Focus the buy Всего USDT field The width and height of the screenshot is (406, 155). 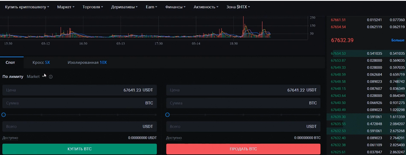pos(79,127)
